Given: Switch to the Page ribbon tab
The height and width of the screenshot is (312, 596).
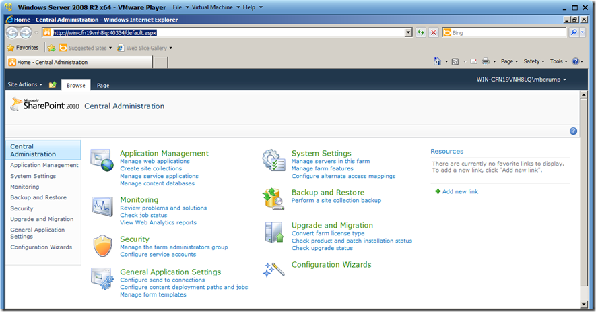Looking at the screenshot, I should coord(103,85).
